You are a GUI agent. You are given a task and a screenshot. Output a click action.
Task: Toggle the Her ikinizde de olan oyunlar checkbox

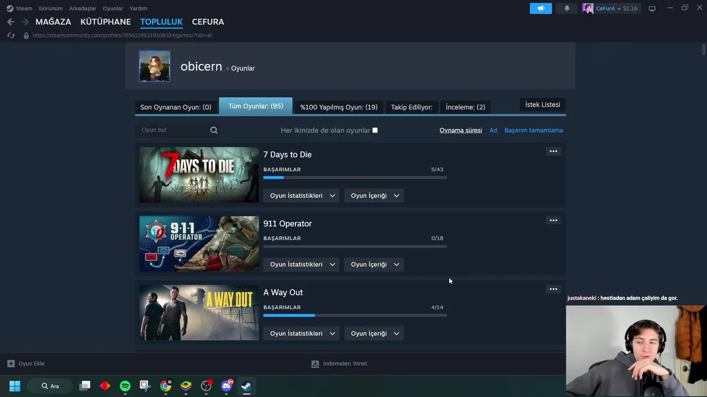point(375,130)
